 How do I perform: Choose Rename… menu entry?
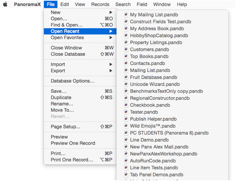point(80,104)
